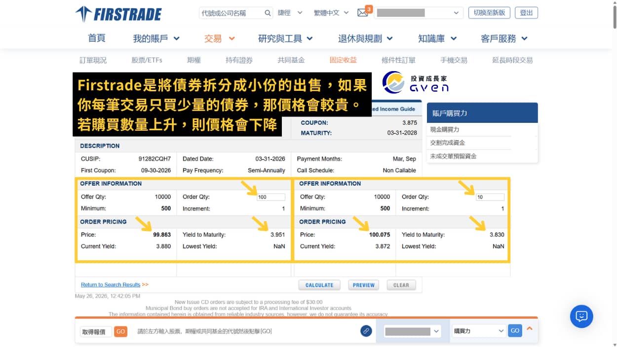Click the Yield to Maturity value 3.951
The height and width of the screenshot is (347, 617).
(278, 235)
